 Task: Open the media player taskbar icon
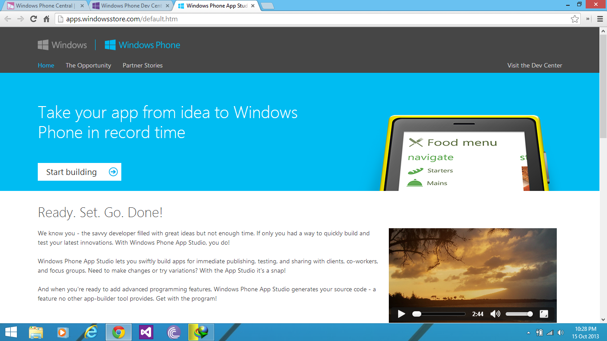point(63,332)
